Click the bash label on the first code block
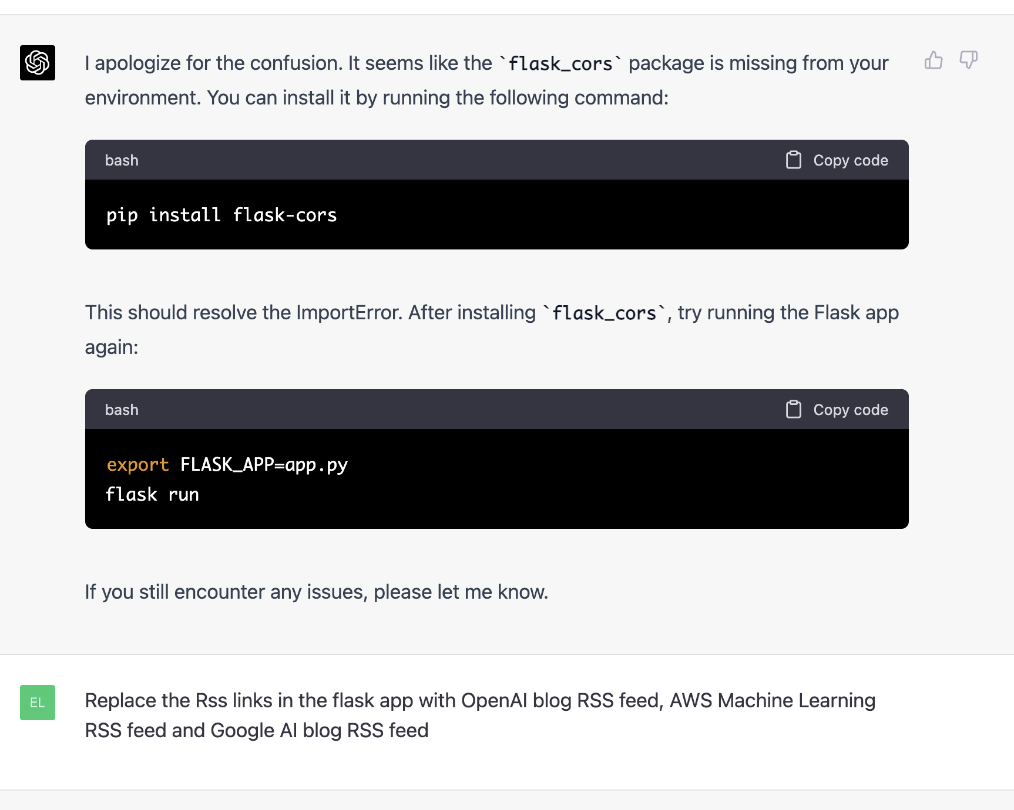 (x=122, y=160)
